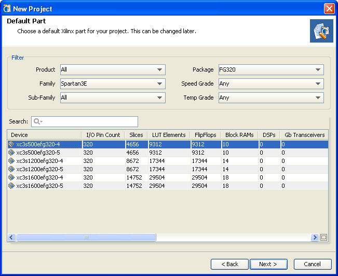The image size is (338, 276).
Task: Click the < Back button
Action: click(229, 264)
